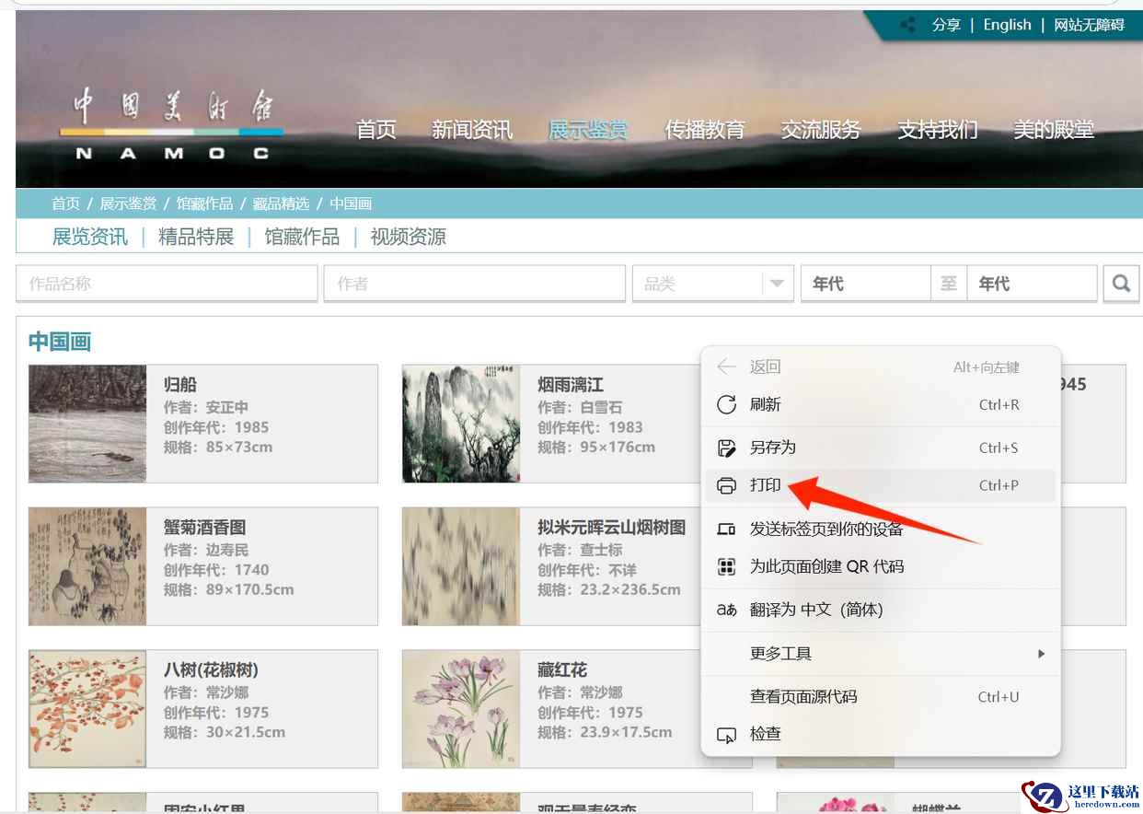Click the 规格：85×73cm text
Image resolution: width=1143 pixels, height=814 pixels.
pyautogui.click(x=218, y=448)
